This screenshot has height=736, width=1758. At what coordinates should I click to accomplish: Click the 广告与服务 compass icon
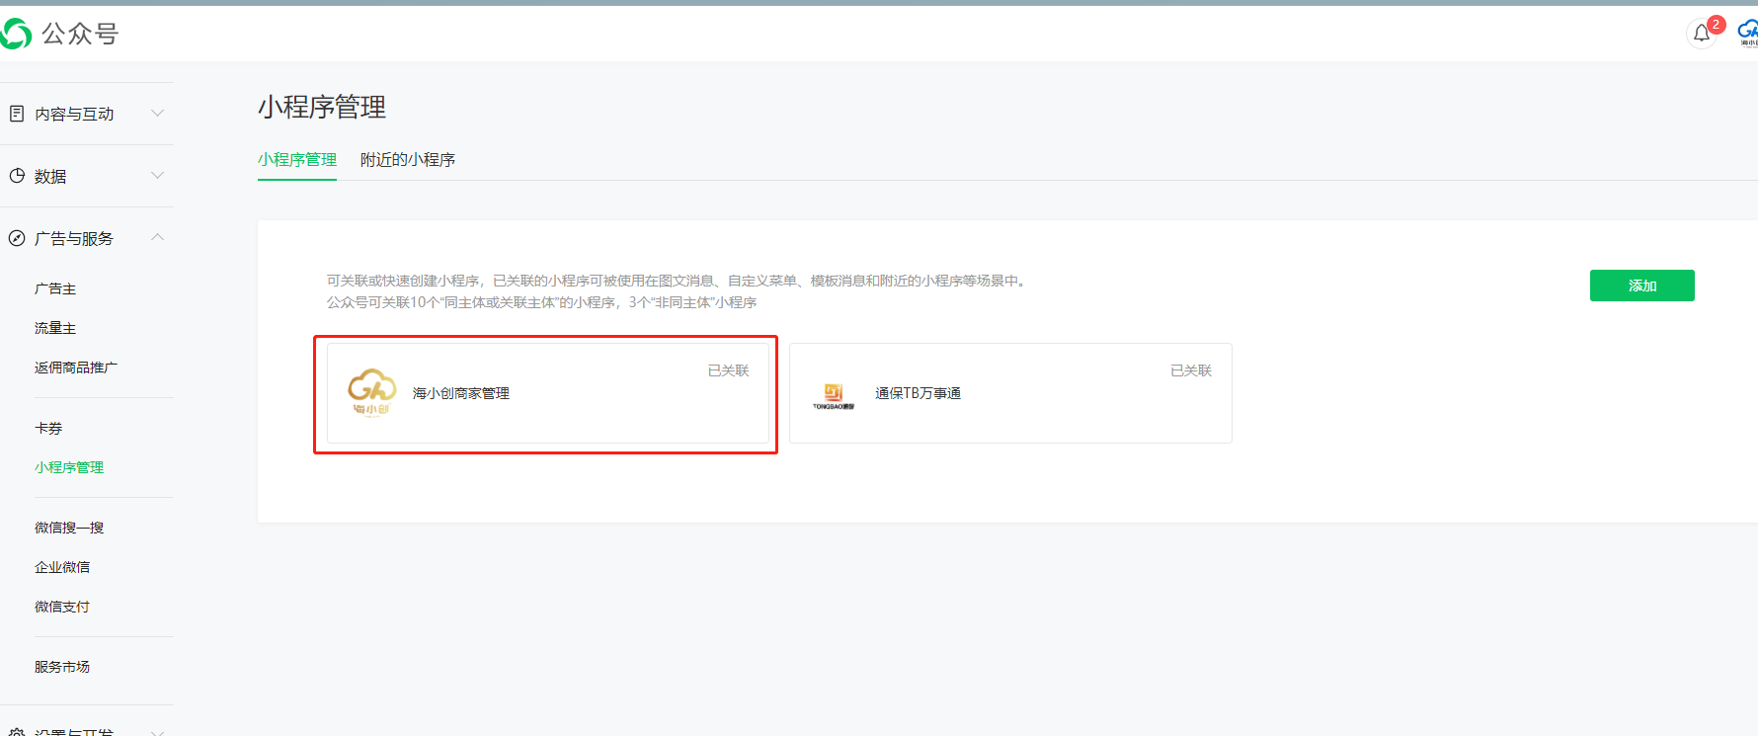click(x=17, y=238)
